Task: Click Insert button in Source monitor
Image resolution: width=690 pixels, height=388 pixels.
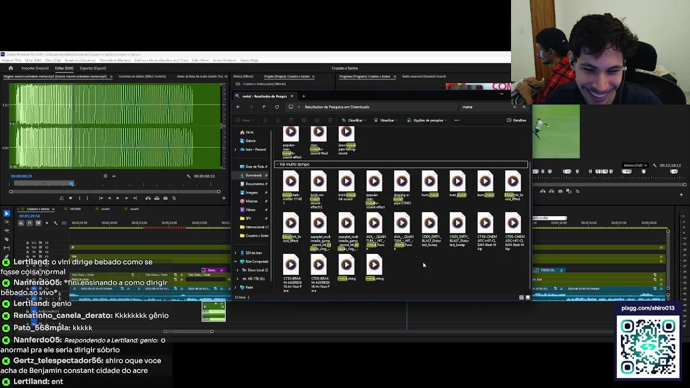Action: pyautogui.click(x=148, y=198)
